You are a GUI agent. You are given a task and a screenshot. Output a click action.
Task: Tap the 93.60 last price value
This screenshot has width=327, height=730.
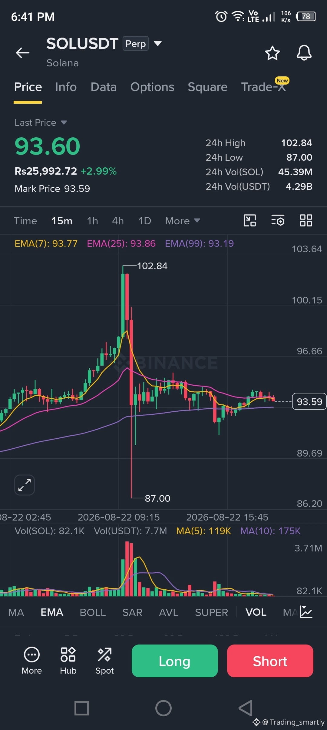point(47,146)
